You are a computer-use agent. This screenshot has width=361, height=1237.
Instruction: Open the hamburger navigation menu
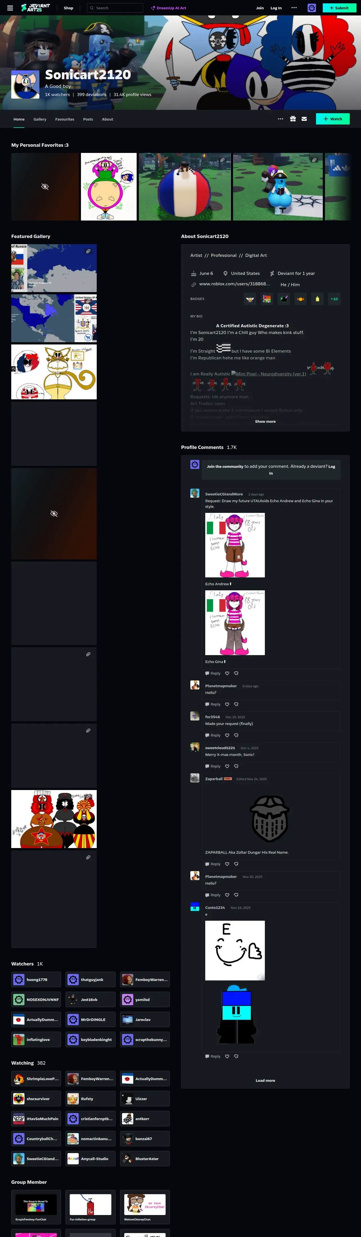click(10, 8)
